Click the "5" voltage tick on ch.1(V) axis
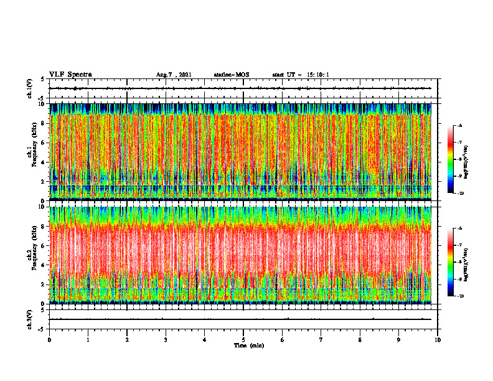 [x=43, y=79]
